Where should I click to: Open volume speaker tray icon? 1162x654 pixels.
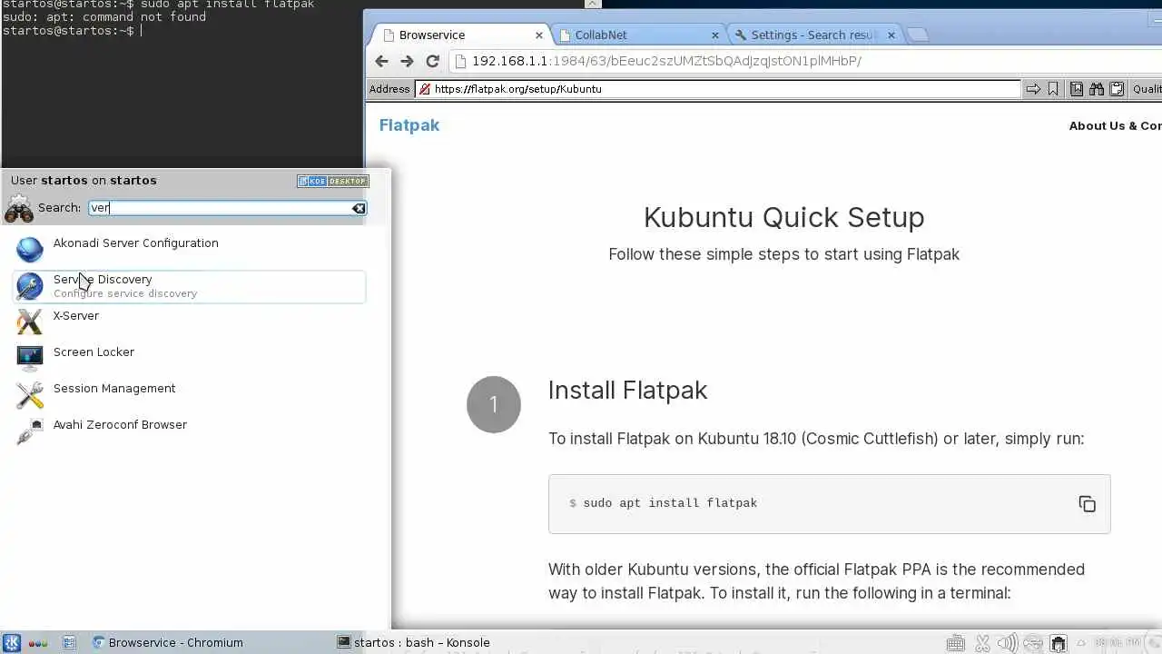coord(1009,644)
